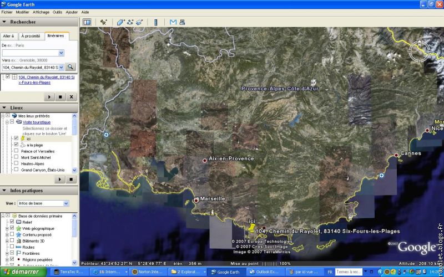The width and height of the screenshot is (444, 277).
Task: Switch to the 'À proximité' tab
Action: [x=31, y=35]
